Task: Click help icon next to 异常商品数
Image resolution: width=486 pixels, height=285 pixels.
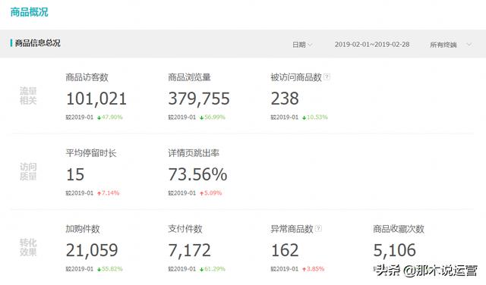Action: pyautogui.click(x=318, y=228)
